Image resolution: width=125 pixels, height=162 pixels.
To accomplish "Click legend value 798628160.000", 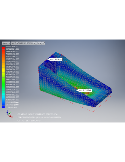I will 12,51.
